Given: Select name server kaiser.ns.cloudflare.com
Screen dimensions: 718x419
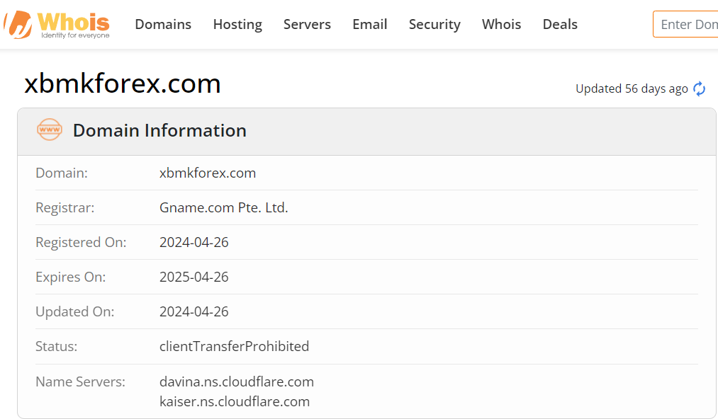Looking at the screenshot, I should [x=235, y=401].
